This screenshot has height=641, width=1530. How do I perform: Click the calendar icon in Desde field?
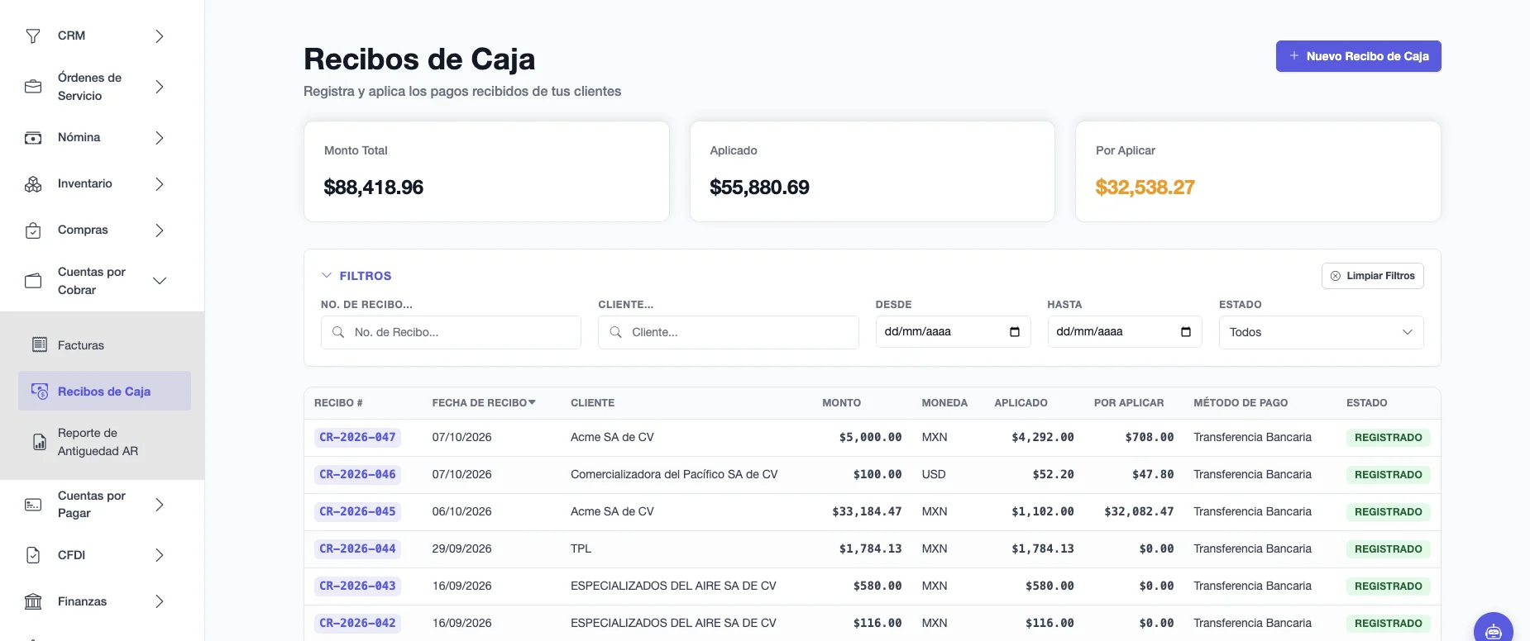coord(1015,332)
